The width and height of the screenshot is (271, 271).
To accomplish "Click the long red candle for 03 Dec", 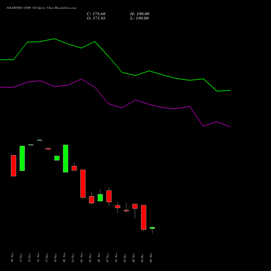I will [144, 217].
